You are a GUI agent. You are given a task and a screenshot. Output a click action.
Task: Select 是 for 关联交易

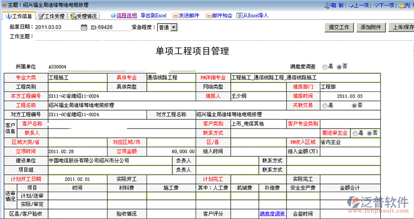click(x=324, y=105)
